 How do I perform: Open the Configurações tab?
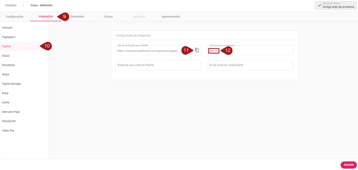15,17
